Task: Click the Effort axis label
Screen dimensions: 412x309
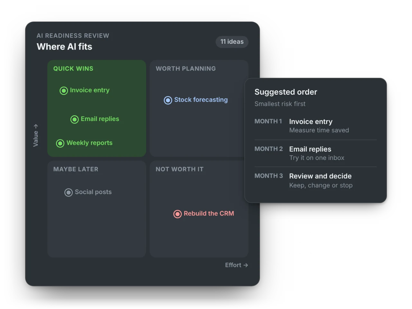Action: coord(237,265)
